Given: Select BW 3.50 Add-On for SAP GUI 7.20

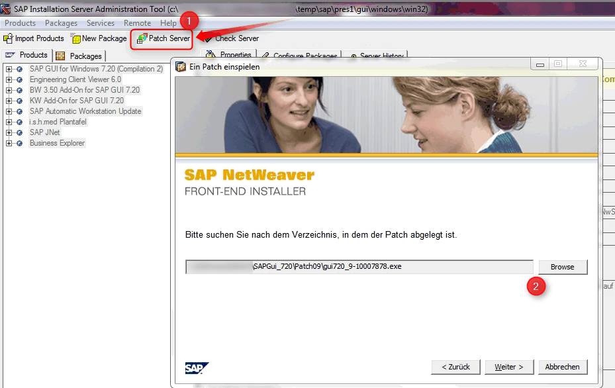Looking at the screenshot, I should click(x=85, y=90).
